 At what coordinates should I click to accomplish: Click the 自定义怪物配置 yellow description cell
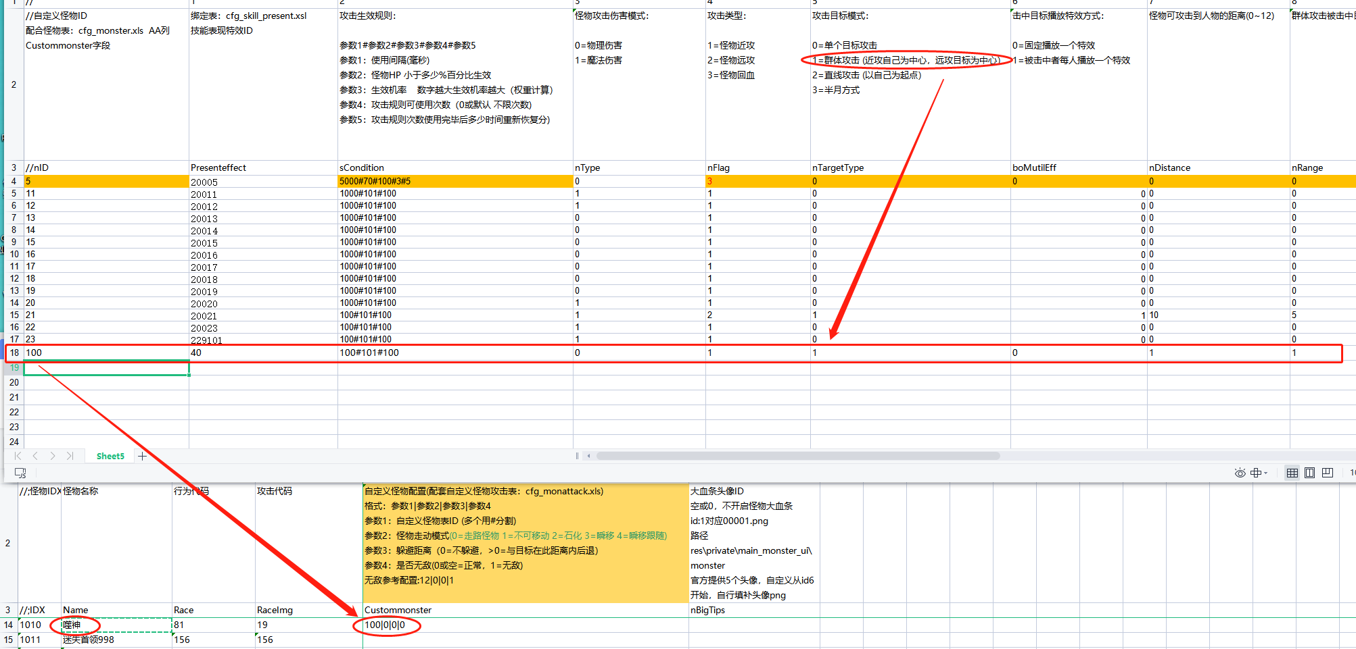pos(525,543)
